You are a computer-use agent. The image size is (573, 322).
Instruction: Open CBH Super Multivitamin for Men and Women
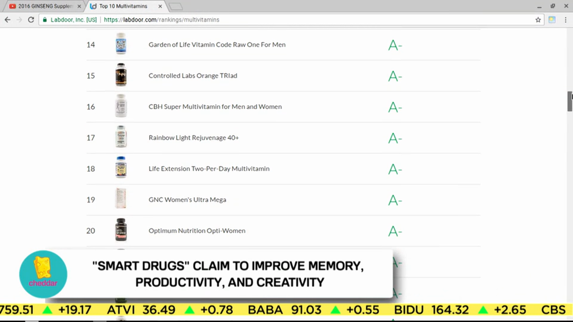pyautogui.click(x=215, y=106)
